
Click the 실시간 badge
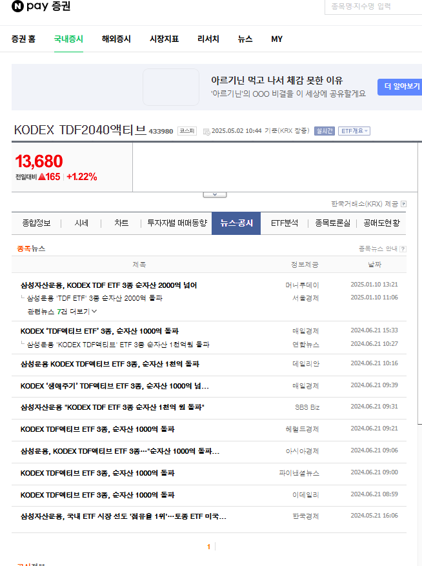pyautogui.click(x=324, y=131)
